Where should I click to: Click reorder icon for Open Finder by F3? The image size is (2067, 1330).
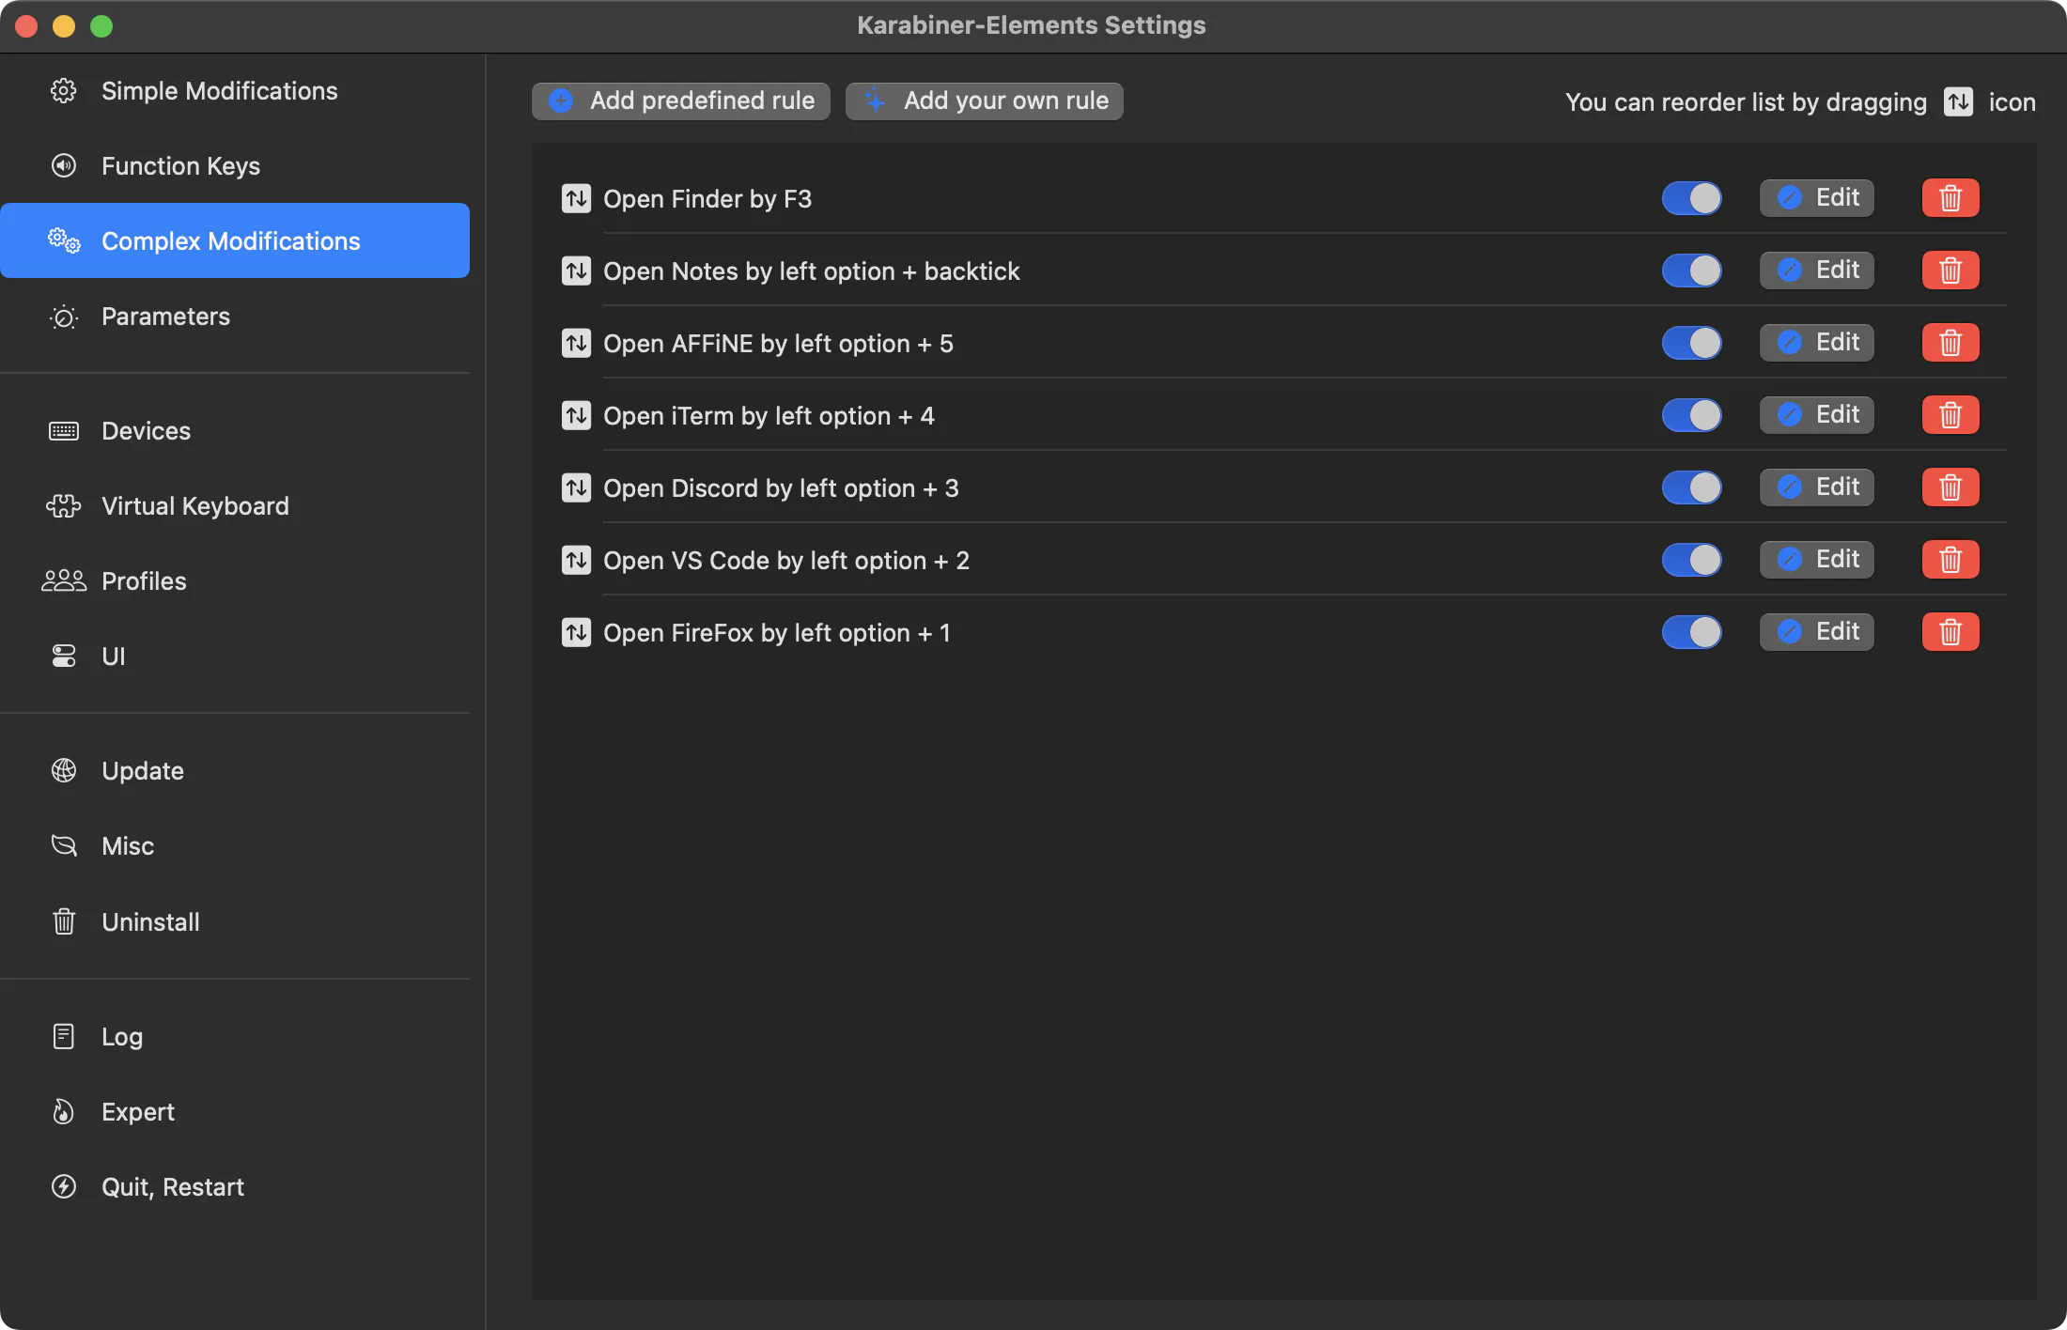576,199
